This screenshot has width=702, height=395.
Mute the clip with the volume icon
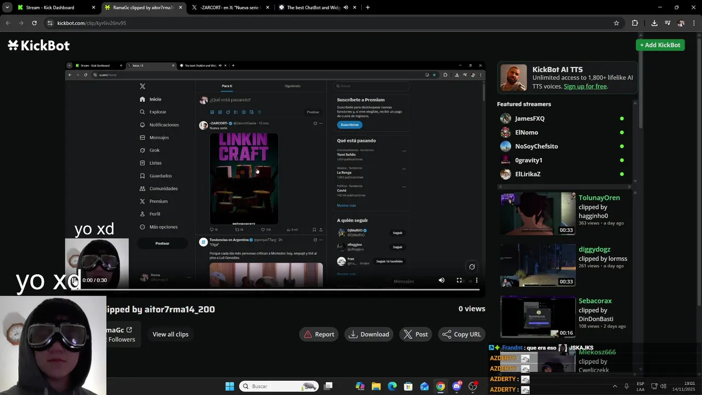tap(441, 280)
